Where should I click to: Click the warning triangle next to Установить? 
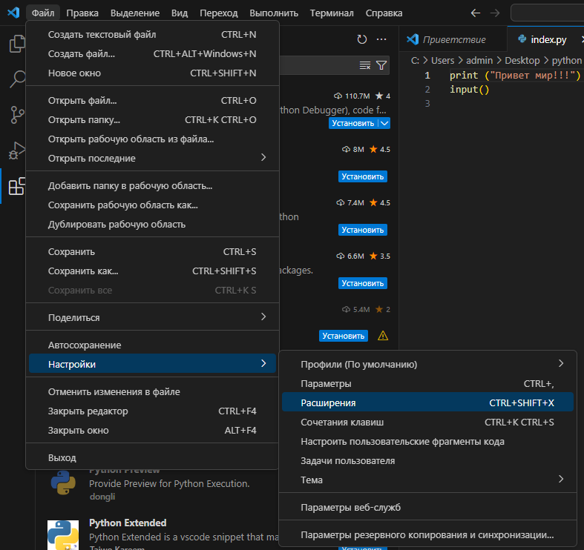383,336
